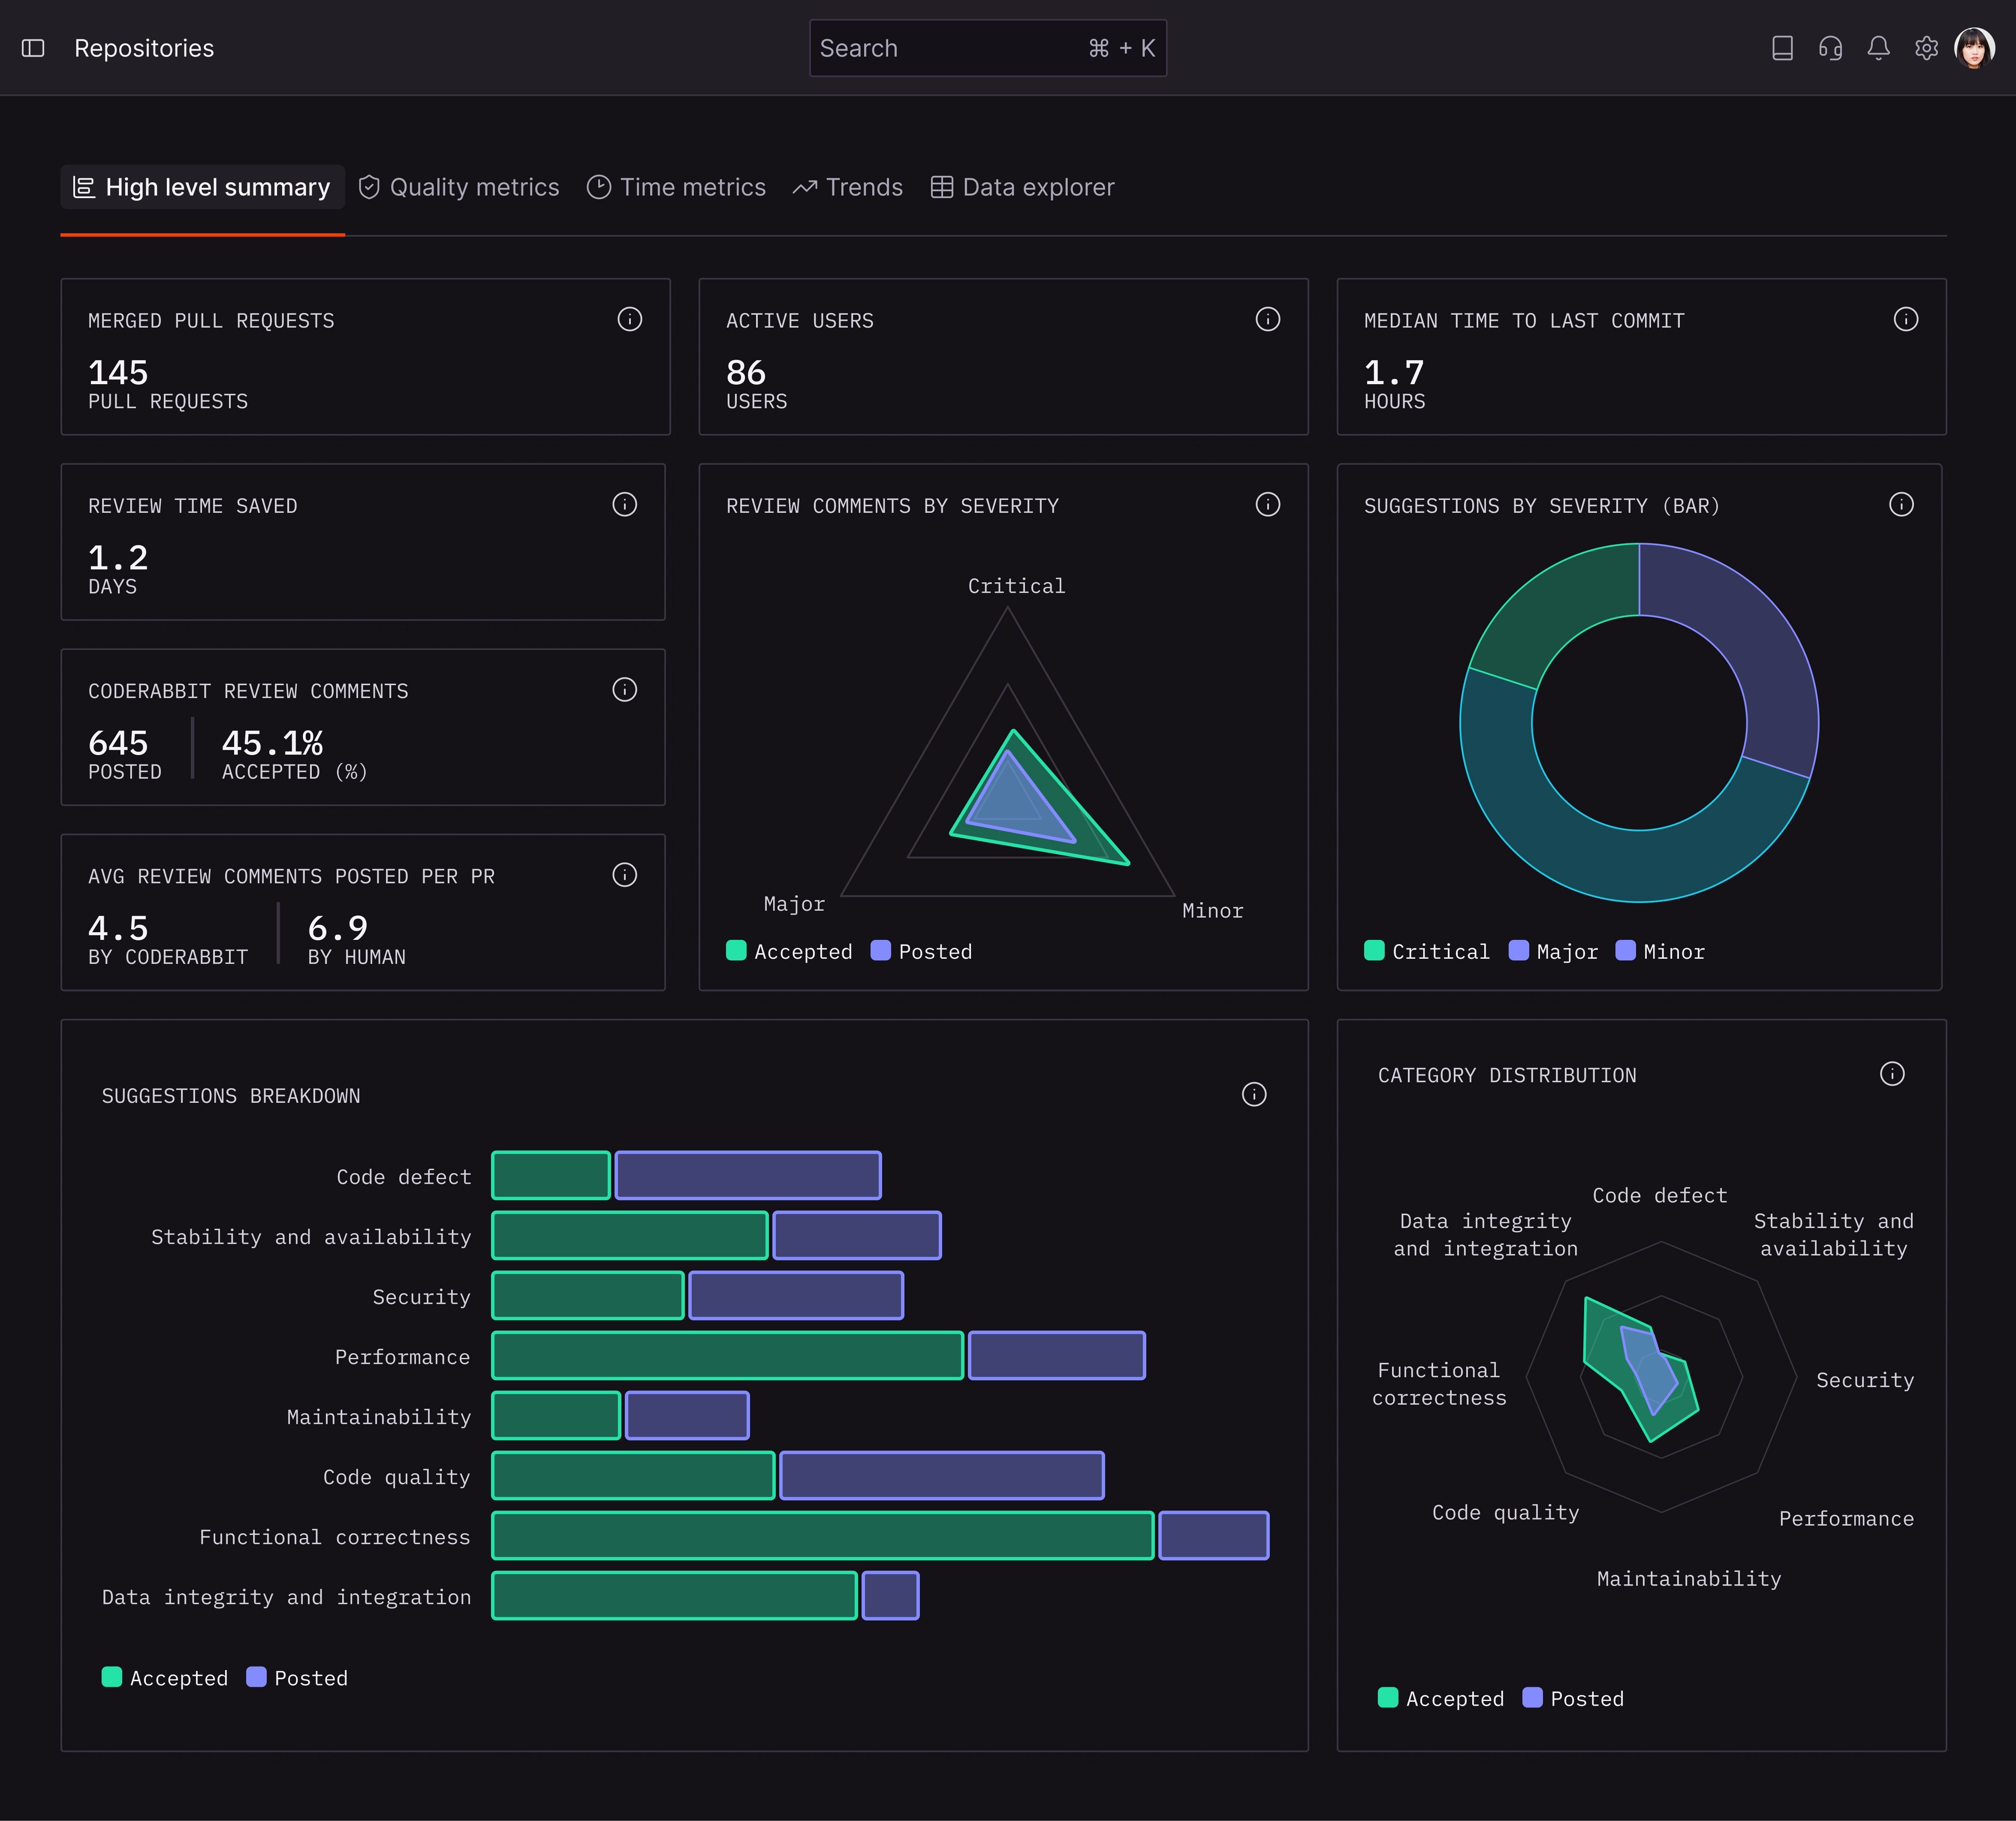The height and width of the screenshot is (1821, 2016).
Task: Show info for Review Time Saved
Action: coord(624,504)
